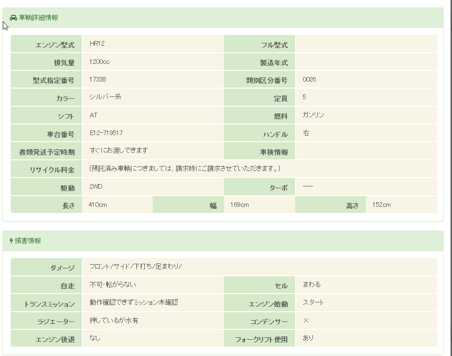452x356 pixels.
Task: Click the 類別区分番号 value 0026
Action: coord(309,79)
